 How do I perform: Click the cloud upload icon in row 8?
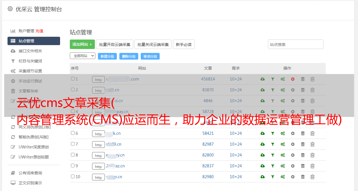pos(263,155)
